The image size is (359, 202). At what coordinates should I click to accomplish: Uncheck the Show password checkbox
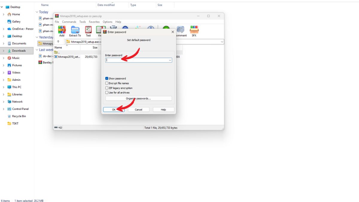tap(107, 78)
